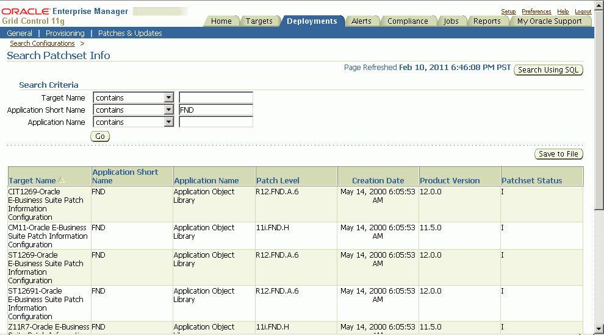604x335 pixels.
Task: Click Save to File button
Action: pyautogui.click(x=558, y=154)
